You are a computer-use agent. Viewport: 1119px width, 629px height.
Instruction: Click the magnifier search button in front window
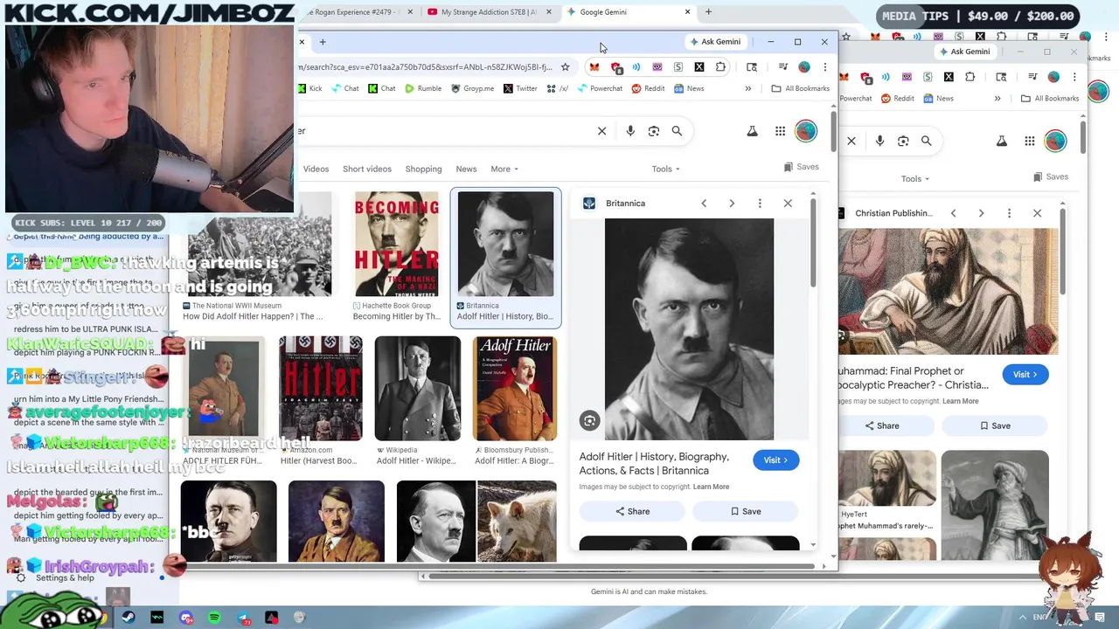click(x=677, y=131)
